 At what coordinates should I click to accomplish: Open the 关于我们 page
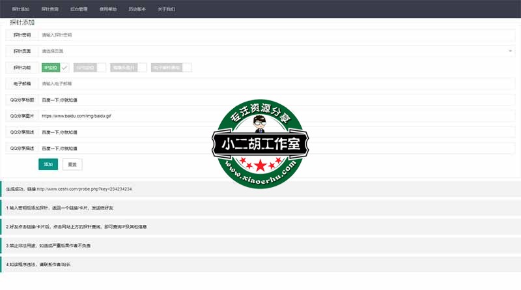pos(166,10)
